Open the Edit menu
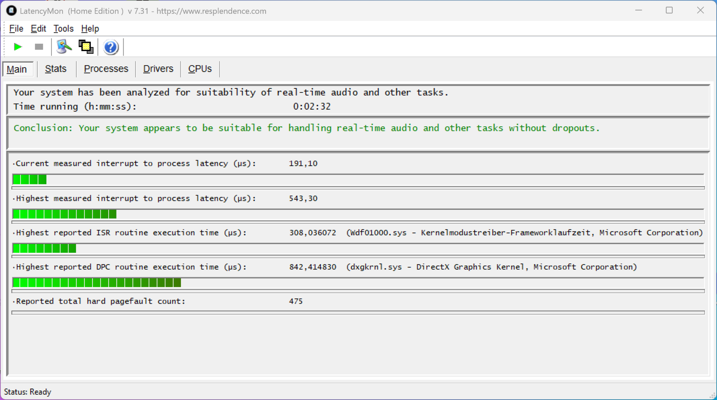The image size is (717, 400). click(x=38, y=29)
